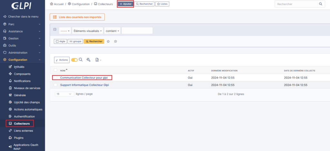Collapse the Configuration menu
The height and width of the screenshot is (151, 330).
click(23, 60)
